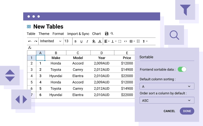Click the small search icon beside Chart
The height and width of the screenshot is (126, 203).
point(112,33)
